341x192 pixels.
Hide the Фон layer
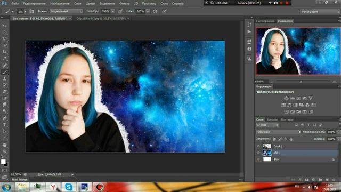pos(258,159)
